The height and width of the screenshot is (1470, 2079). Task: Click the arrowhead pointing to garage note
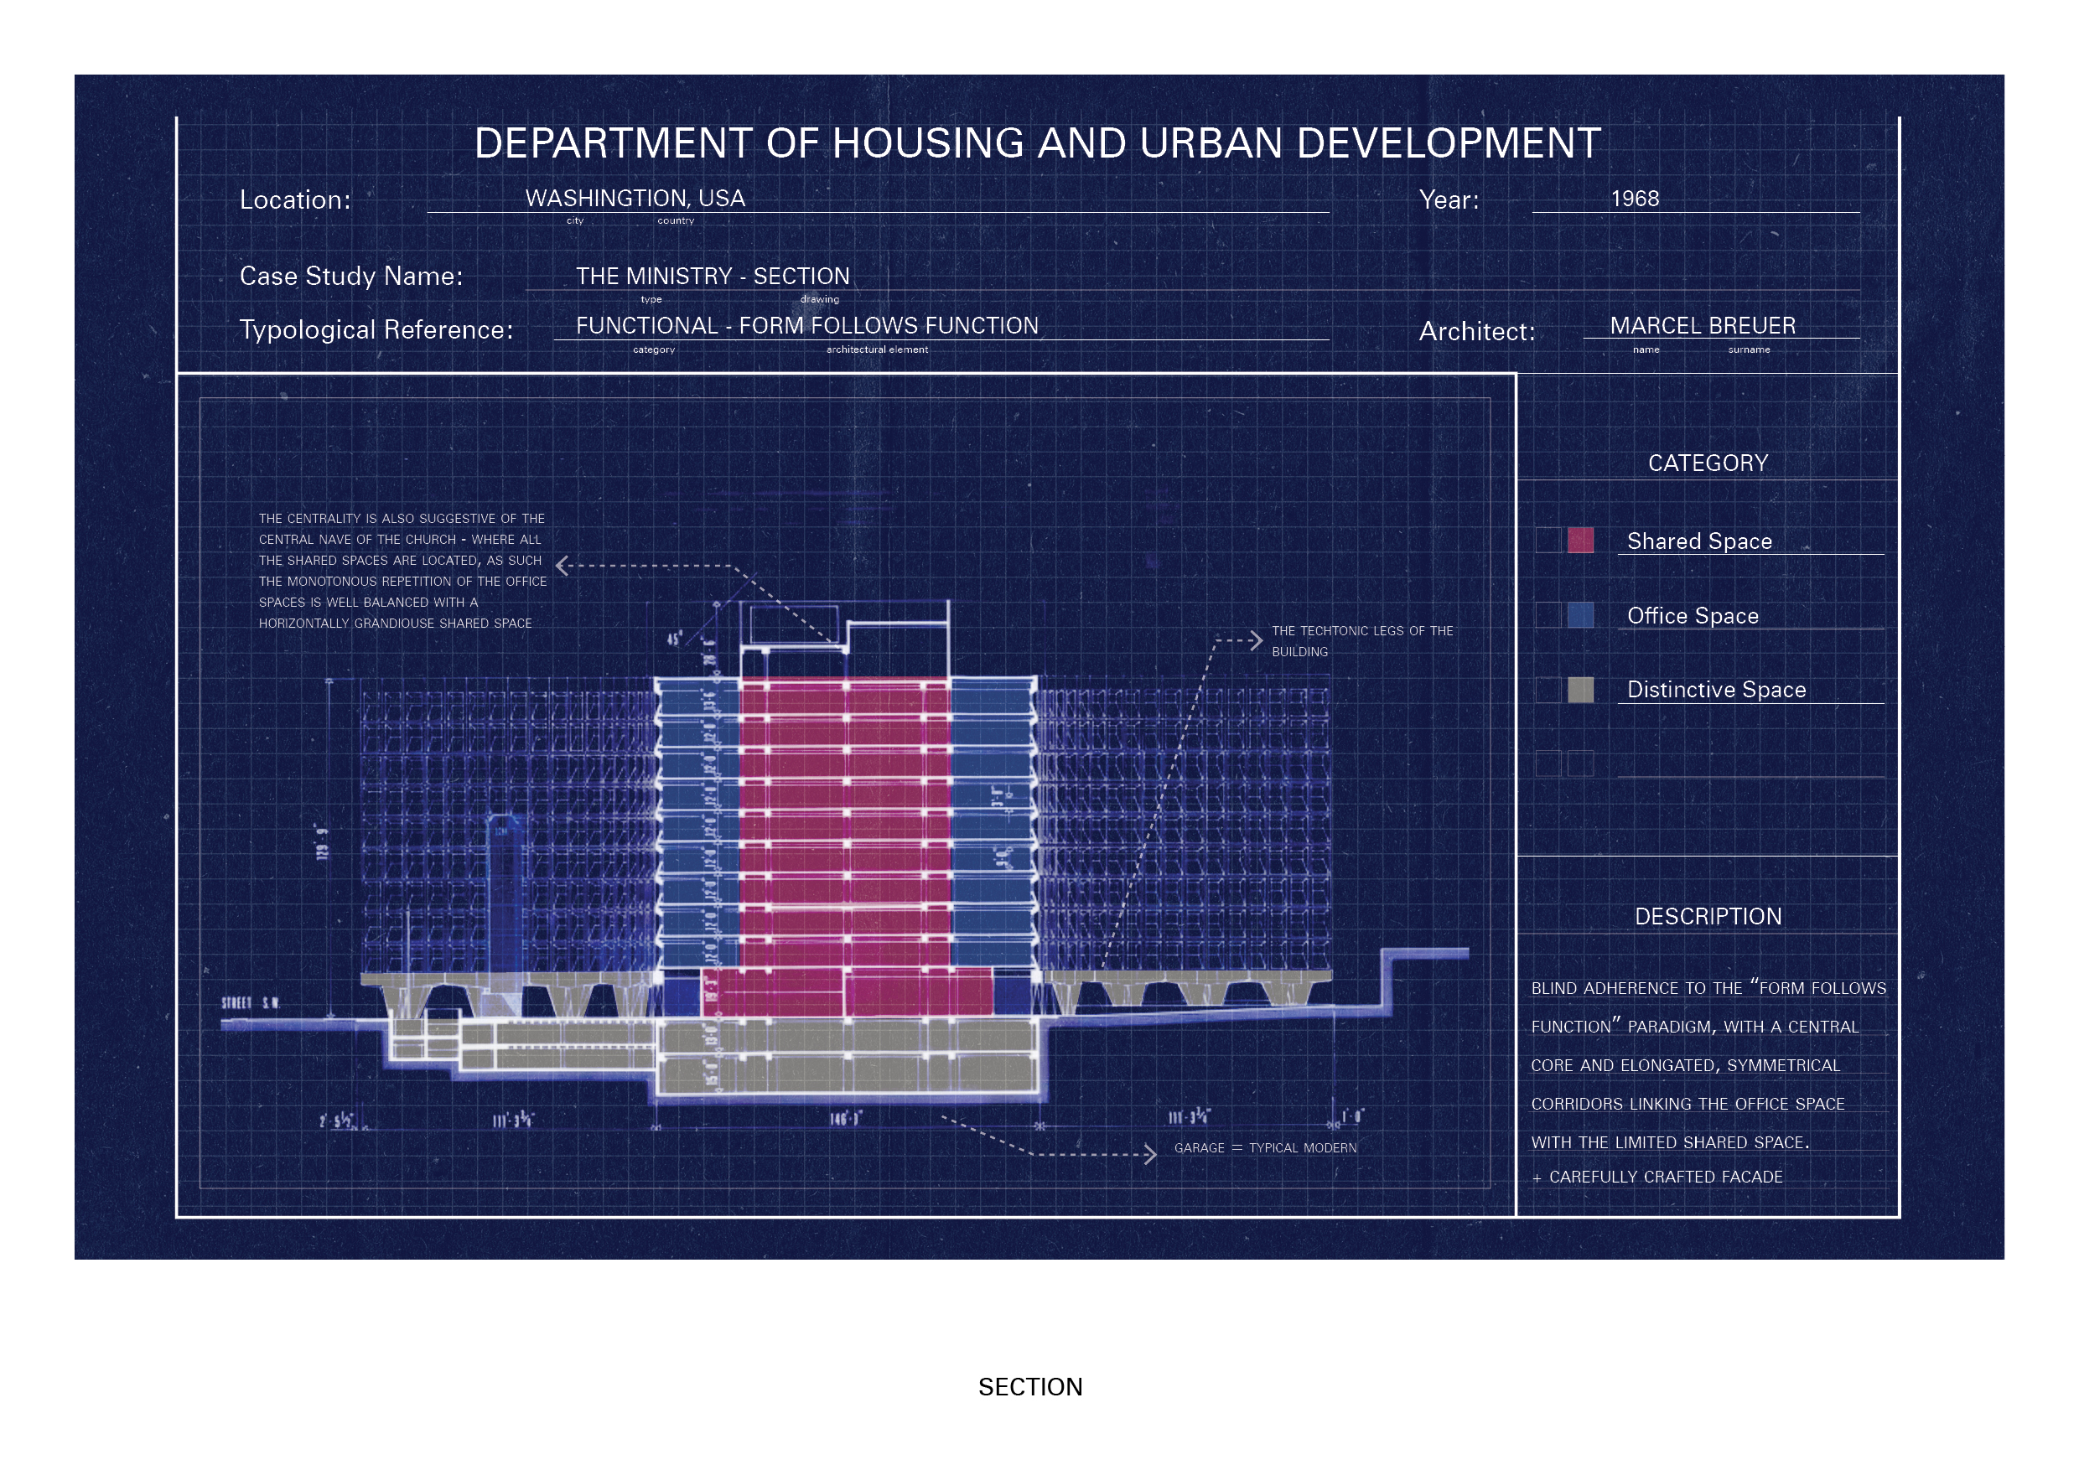tap(1151, 1154)
